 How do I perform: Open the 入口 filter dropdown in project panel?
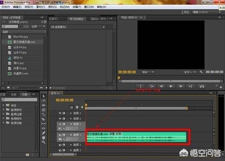click(x=38, y=26)
